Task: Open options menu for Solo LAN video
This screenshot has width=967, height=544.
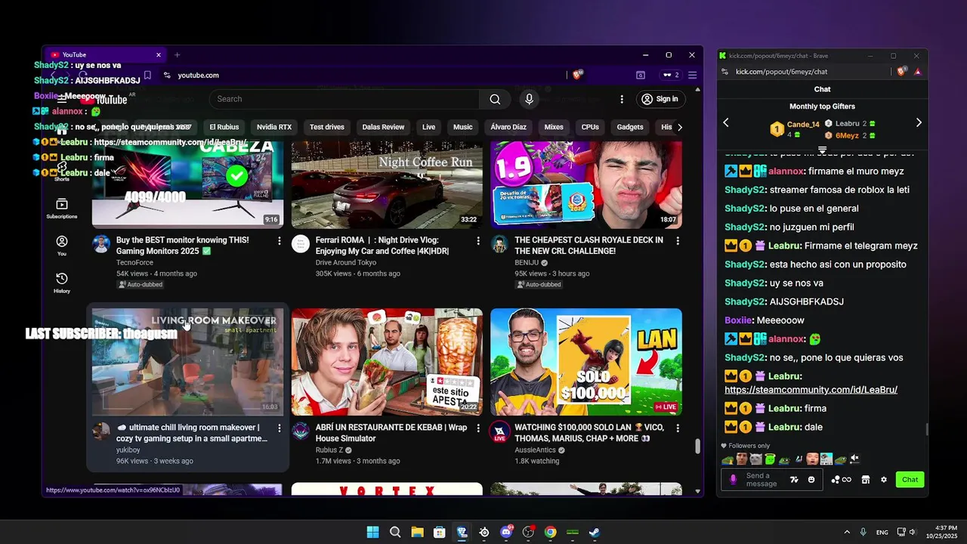Action: tap(678, 428)
